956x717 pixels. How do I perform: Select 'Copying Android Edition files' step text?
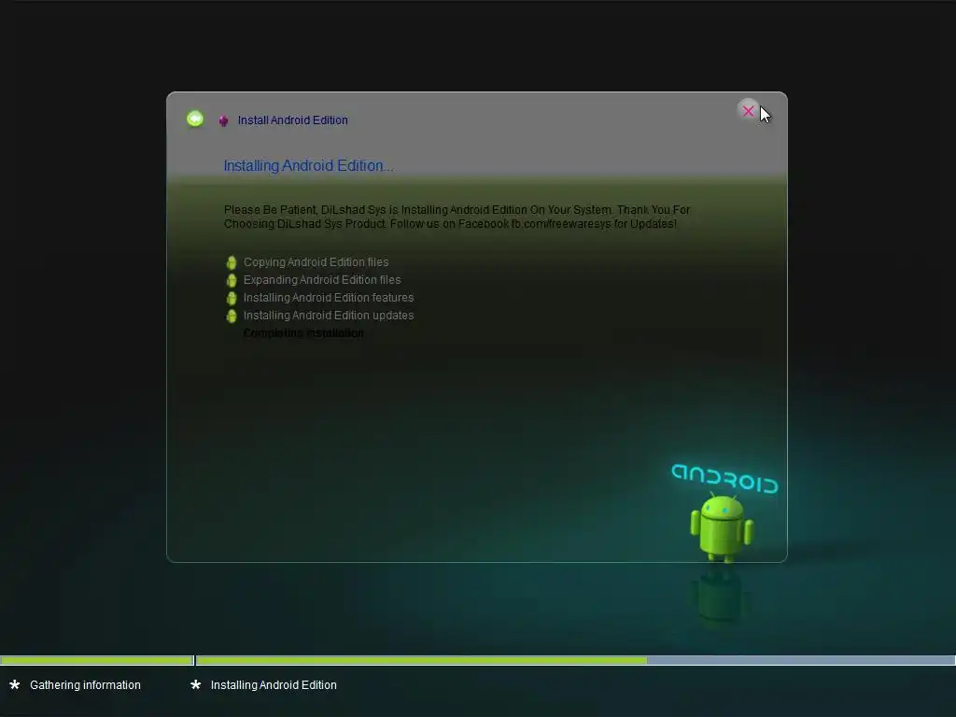tap(316, 262)
